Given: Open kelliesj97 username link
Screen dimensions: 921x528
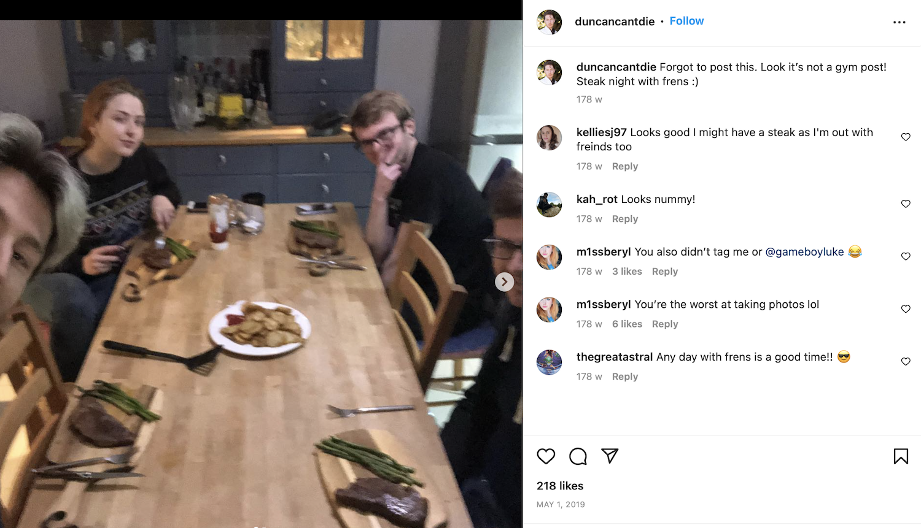Looking at the screenshot, I should click(x=601, y=132).
